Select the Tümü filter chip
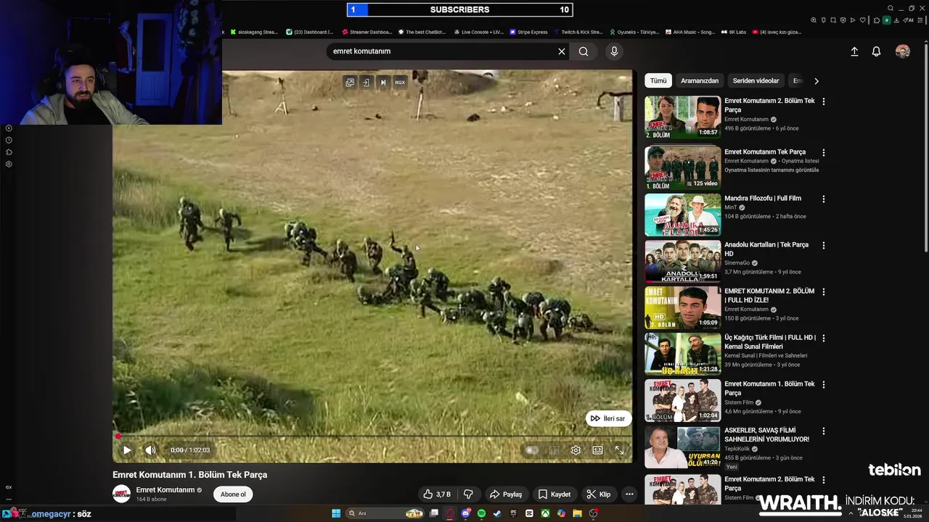The height and width of the screenshot is (522, 929). [658, 81]
